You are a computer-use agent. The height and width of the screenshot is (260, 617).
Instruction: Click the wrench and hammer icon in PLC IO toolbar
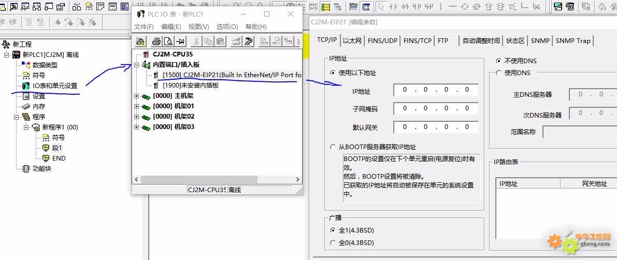(249, 41)
